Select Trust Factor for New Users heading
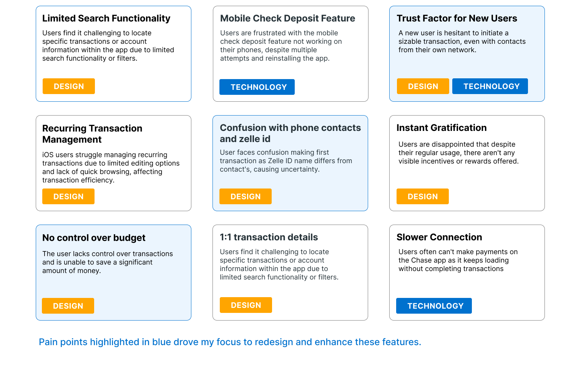Viewport: 581px width, 377px height. pyautogui.click(x=457, y=18)
